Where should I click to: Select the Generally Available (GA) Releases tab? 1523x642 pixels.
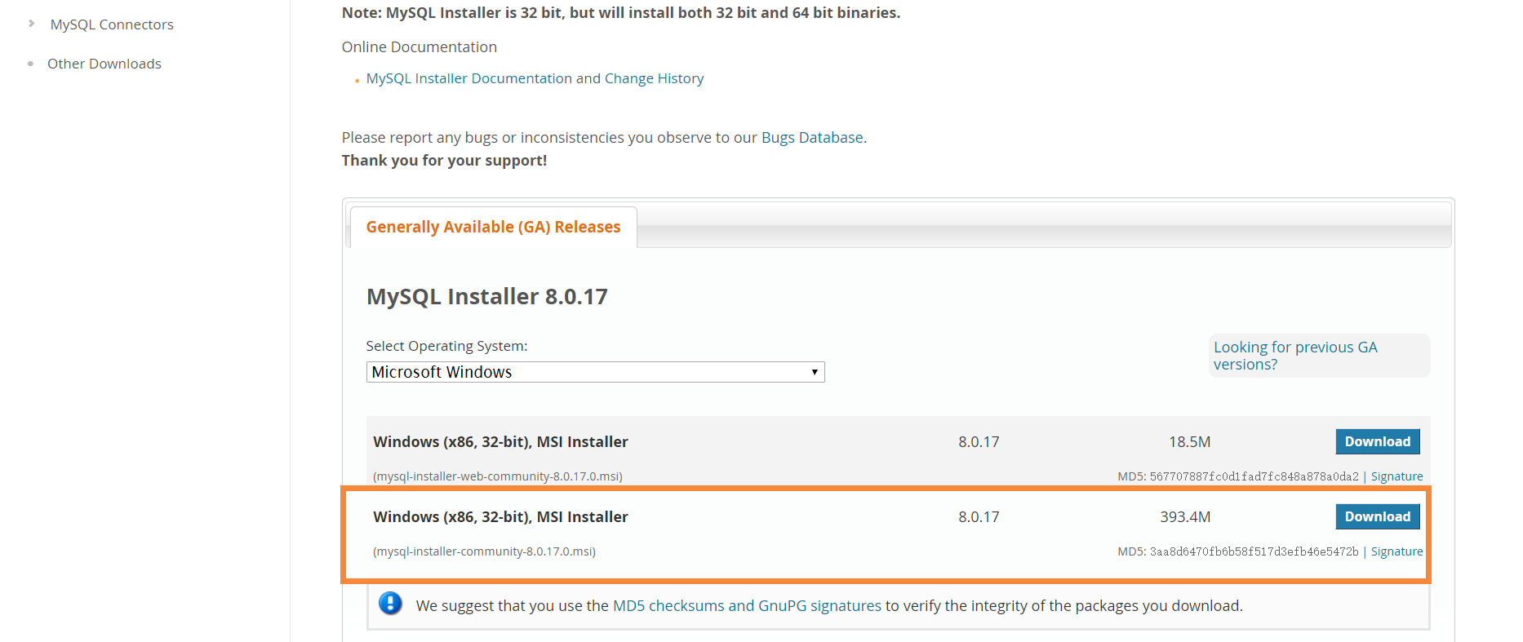pos(493,227)
